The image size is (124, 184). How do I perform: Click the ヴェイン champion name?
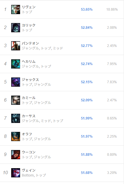pos(29,170)
